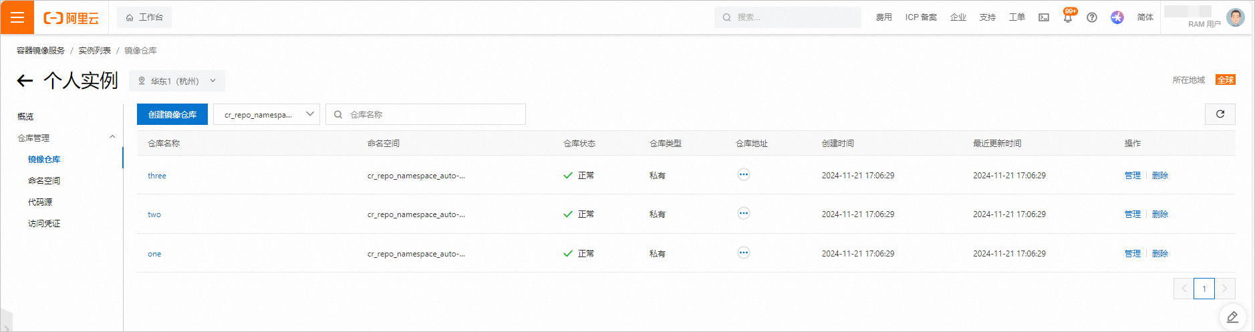This screenshot has height=332, width=1255.
Task: Click the user avatar picture
Action: (x=1236, y=17)
